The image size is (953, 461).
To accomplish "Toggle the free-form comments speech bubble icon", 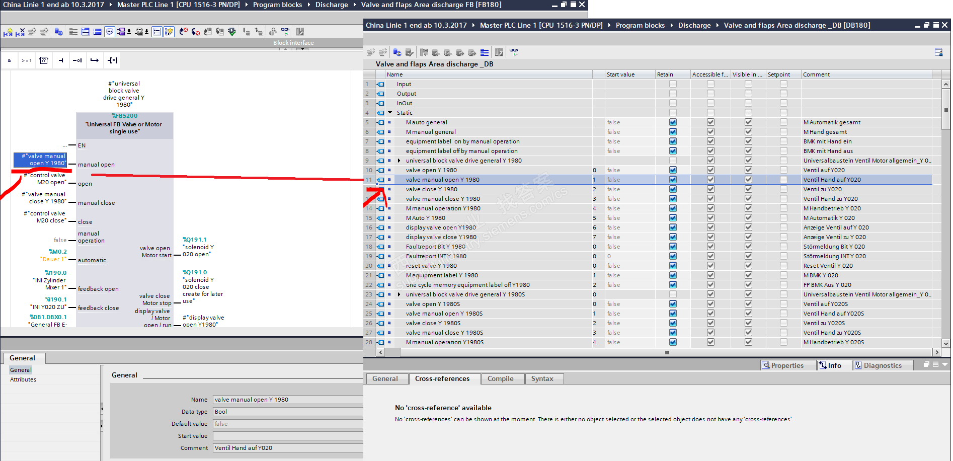I will (110, 32).
